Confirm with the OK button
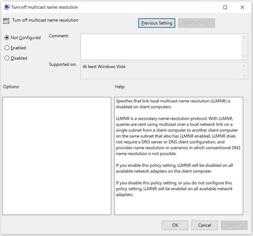253x236 pixels. (x=175, y=225)
